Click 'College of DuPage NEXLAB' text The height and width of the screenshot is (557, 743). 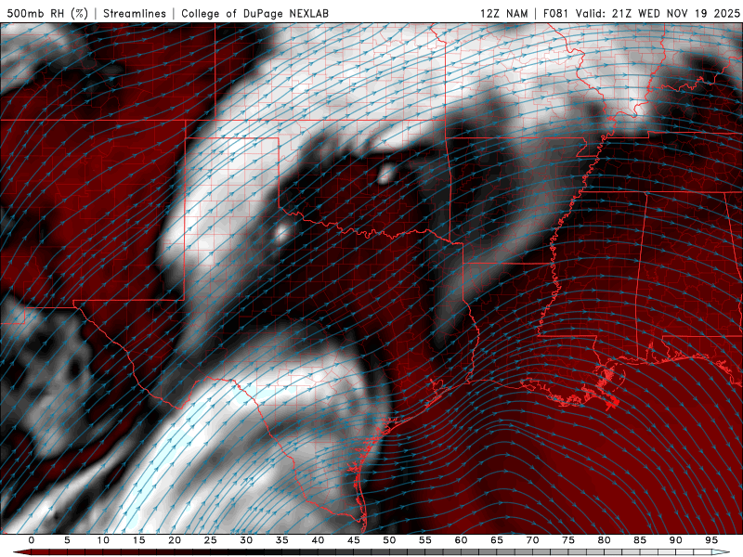(254, 13)
